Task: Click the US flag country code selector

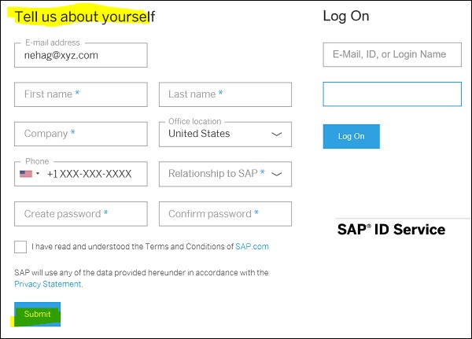Action: [27, 174]
